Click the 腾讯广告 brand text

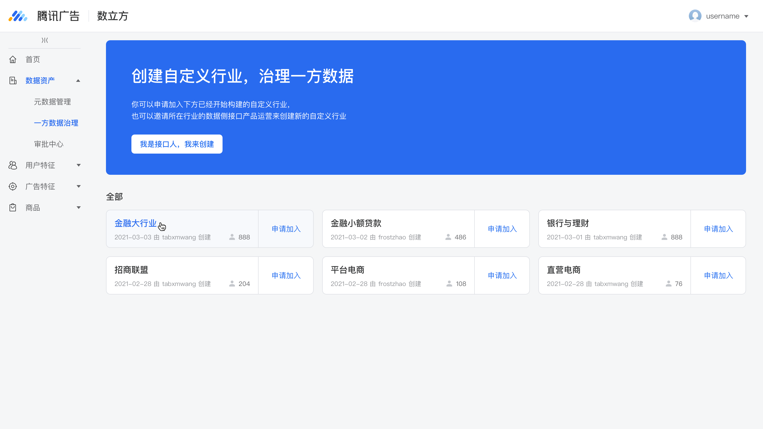(58, 16)
